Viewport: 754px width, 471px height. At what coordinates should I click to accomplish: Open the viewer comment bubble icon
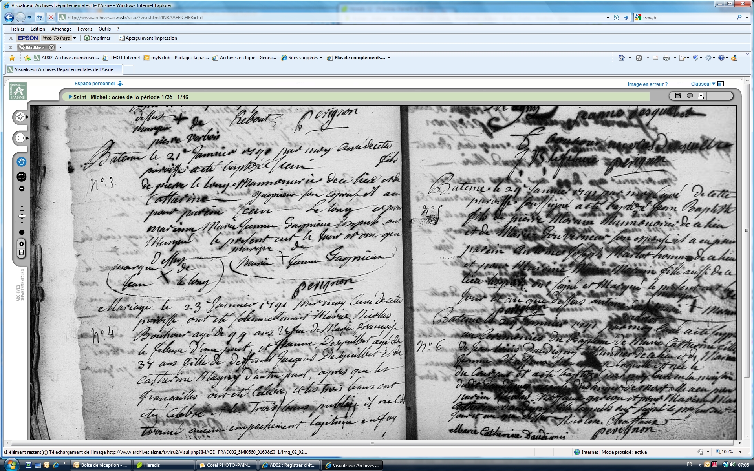690,96
